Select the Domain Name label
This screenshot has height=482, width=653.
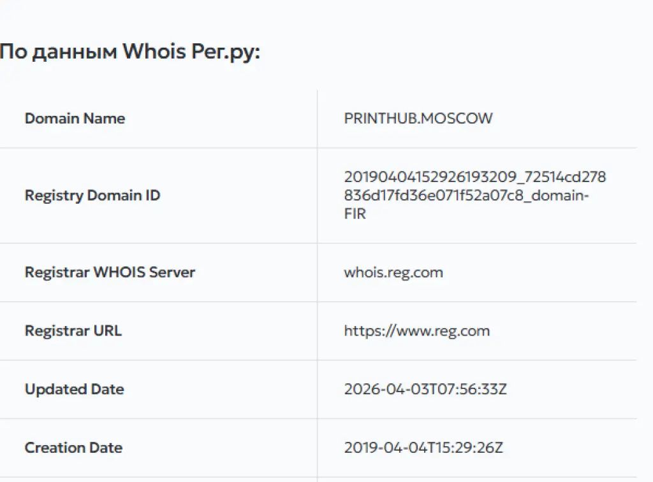point(75,118)
